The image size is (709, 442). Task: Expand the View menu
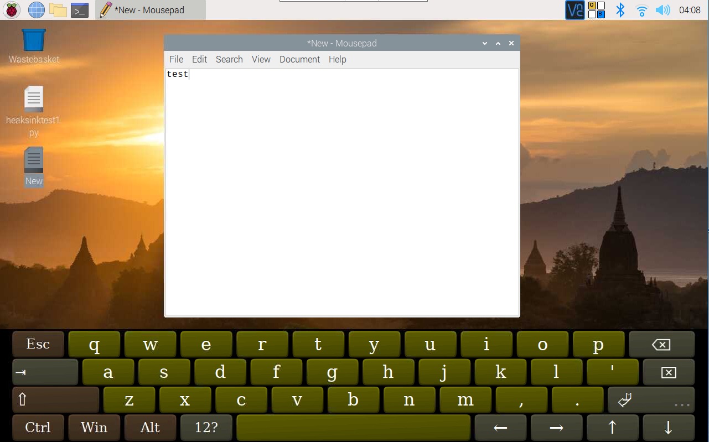(261, 59)
